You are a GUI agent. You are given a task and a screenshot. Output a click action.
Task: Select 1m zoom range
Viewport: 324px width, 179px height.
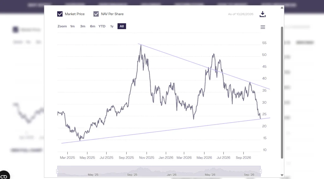coord(72,26)
